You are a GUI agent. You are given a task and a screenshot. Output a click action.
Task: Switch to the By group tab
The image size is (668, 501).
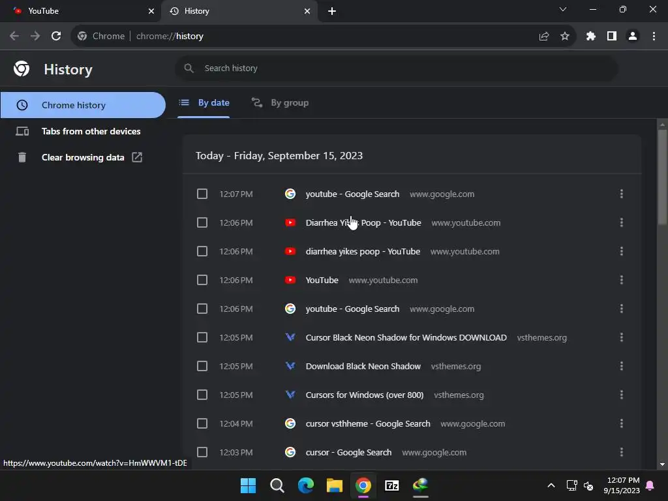tap(280, 102)
